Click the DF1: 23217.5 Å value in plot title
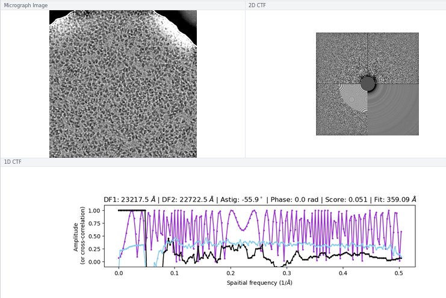The height and width of the screenshot is (298, 446). point(129,199)
